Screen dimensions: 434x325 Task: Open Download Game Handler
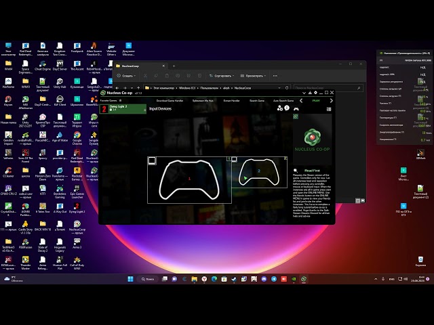tap(170, 101)
